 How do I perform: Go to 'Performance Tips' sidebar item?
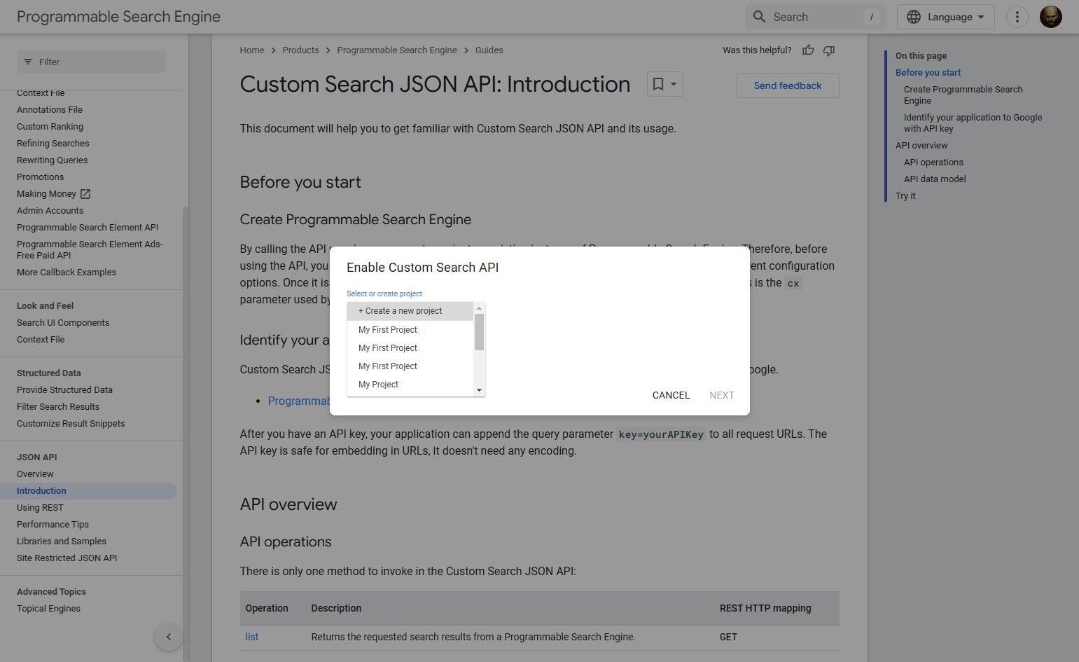tap(53, 525)
